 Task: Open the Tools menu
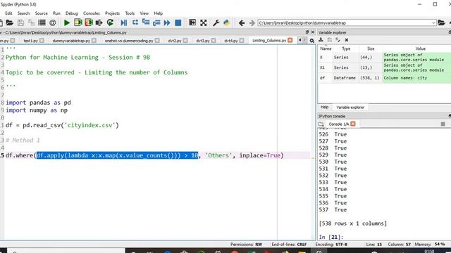pos(130,13)
